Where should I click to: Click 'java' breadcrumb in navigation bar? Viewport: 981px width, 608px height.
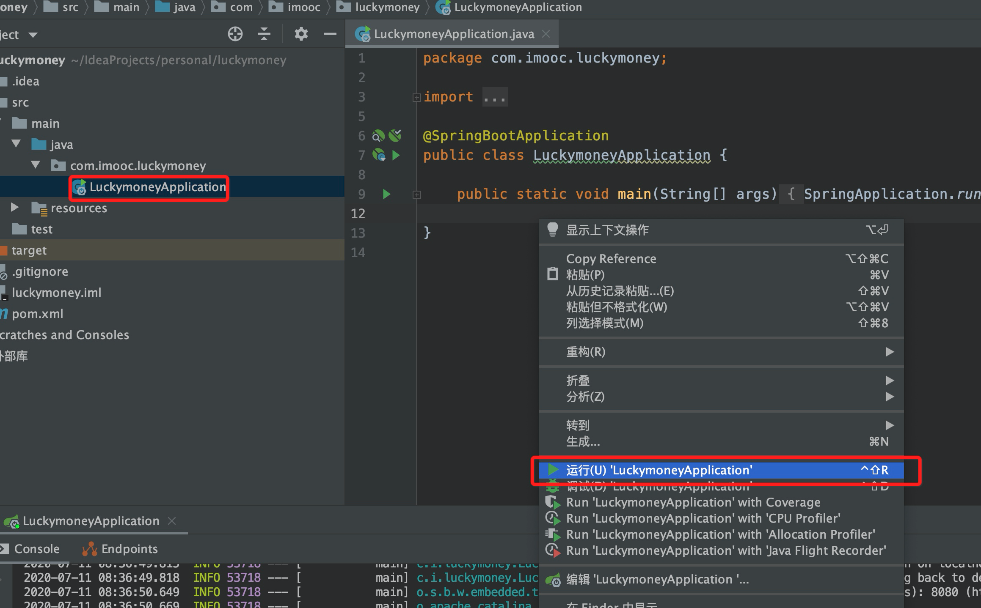[x=176, y=7]
